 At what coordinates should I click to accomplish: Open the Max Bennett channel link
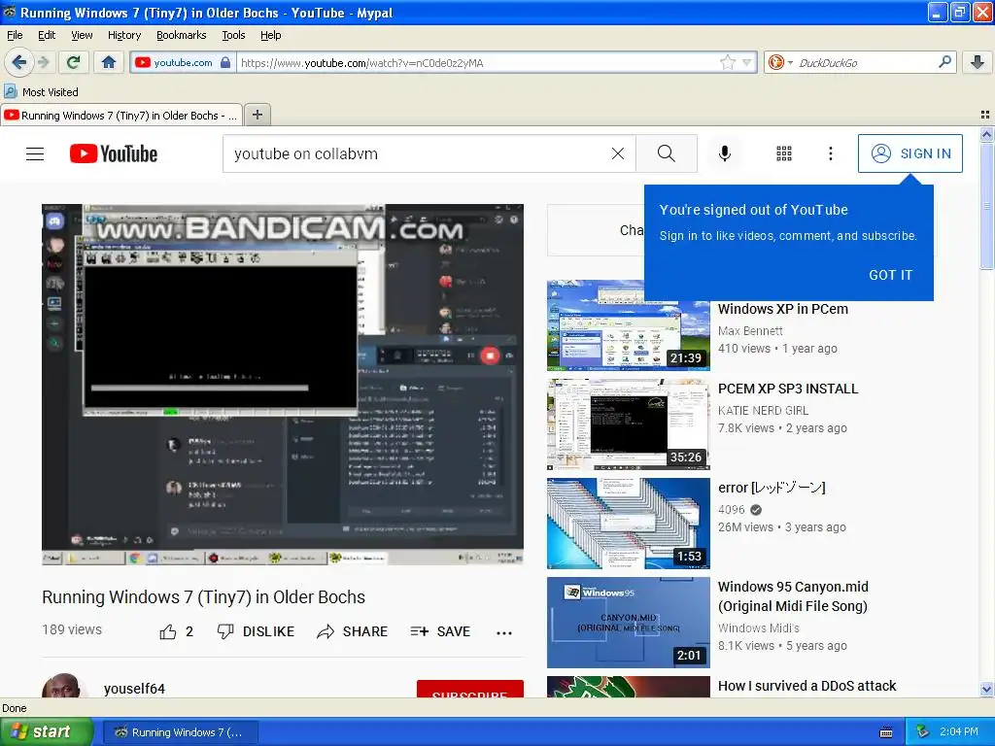pyautogui.click(x=750, y=330)
